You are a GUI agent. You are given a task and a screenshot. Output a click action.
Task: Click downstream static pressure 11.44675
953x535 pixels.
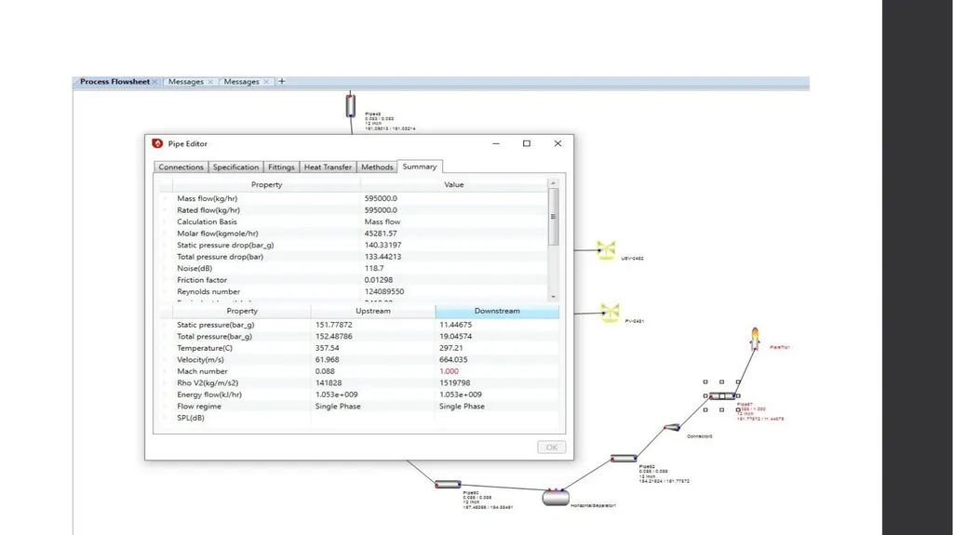point(456,325)
